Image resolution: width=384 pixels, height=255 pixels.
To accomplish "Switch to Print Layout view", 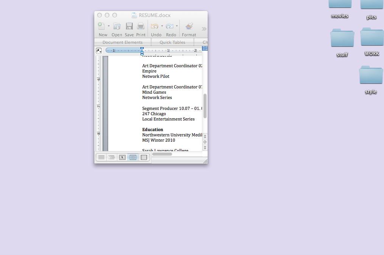I will [x=133, y=157].
